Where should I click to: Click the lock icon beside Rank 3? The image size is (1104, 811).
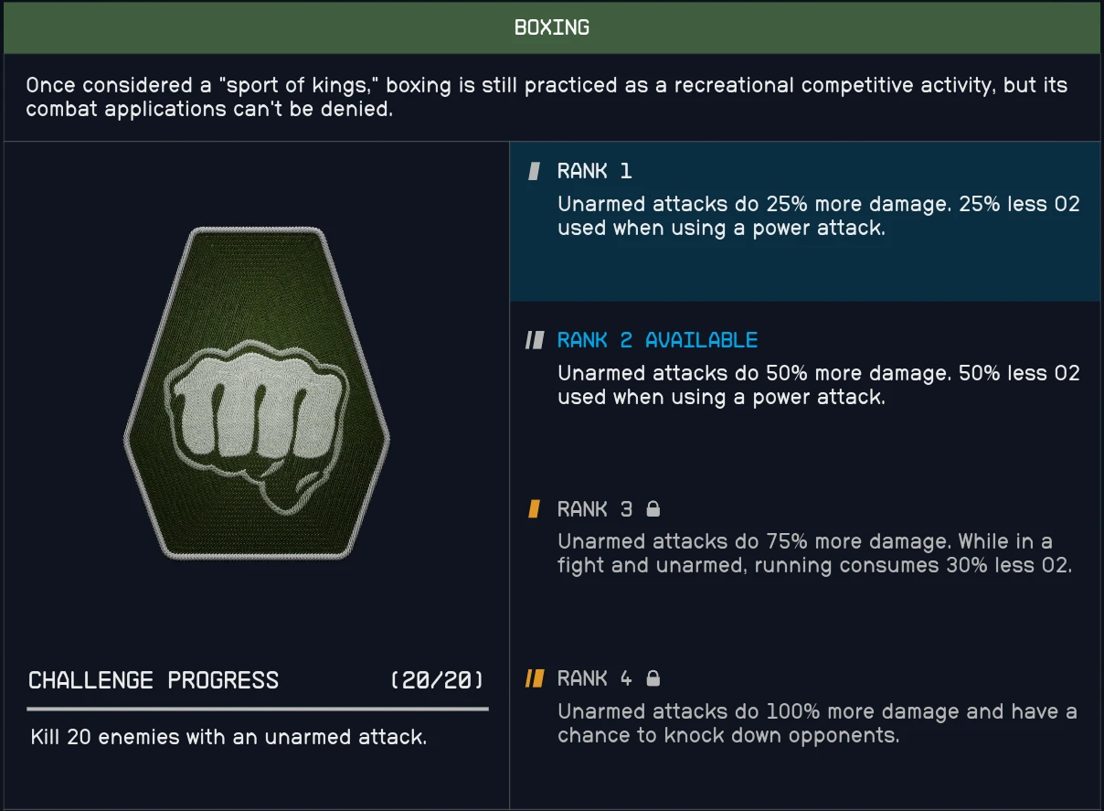click(653, 508)
